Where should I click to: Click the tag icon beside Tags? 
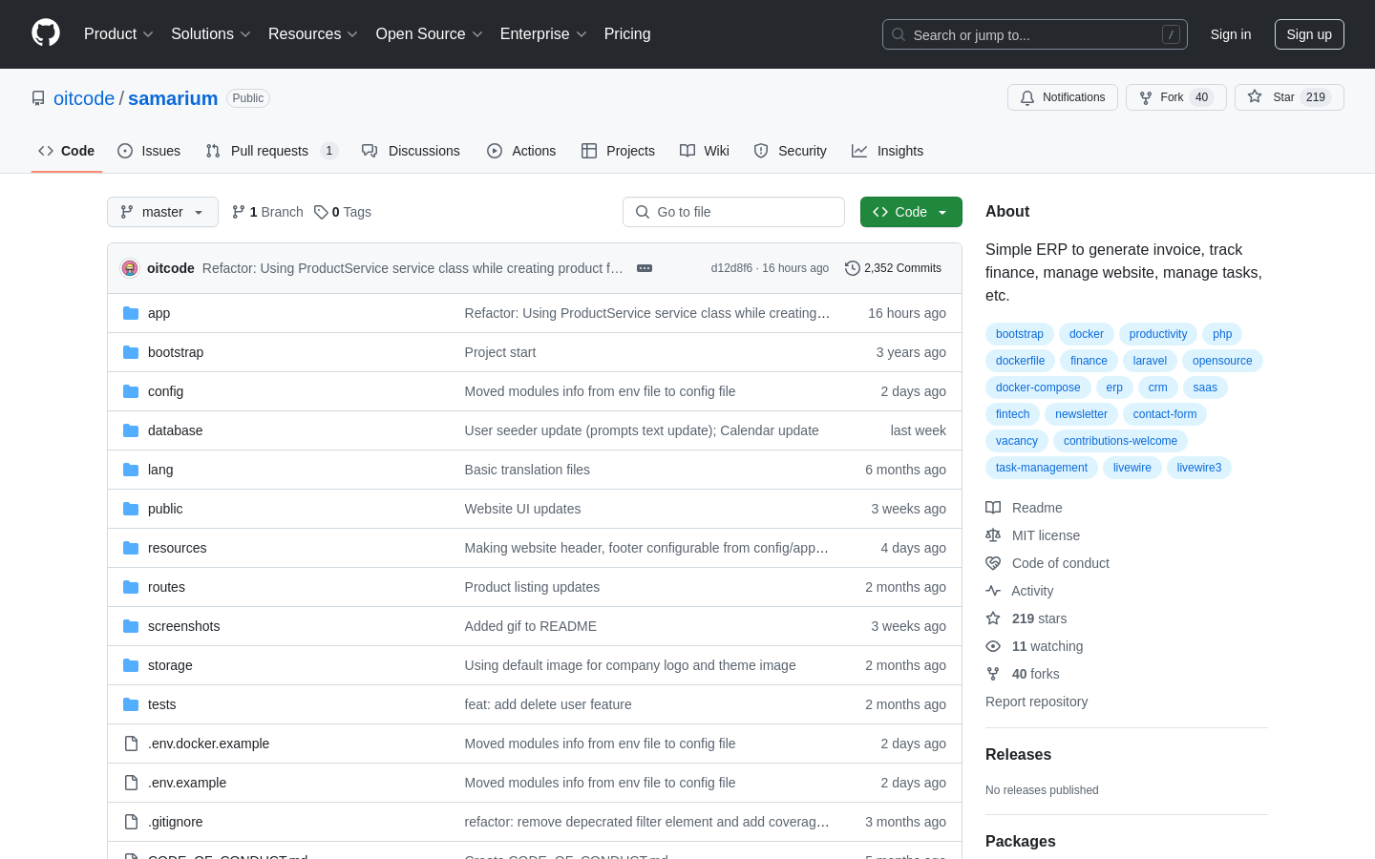(321, 212)
